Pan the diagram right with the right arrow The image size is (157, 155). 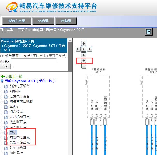(x=89, y=49)
